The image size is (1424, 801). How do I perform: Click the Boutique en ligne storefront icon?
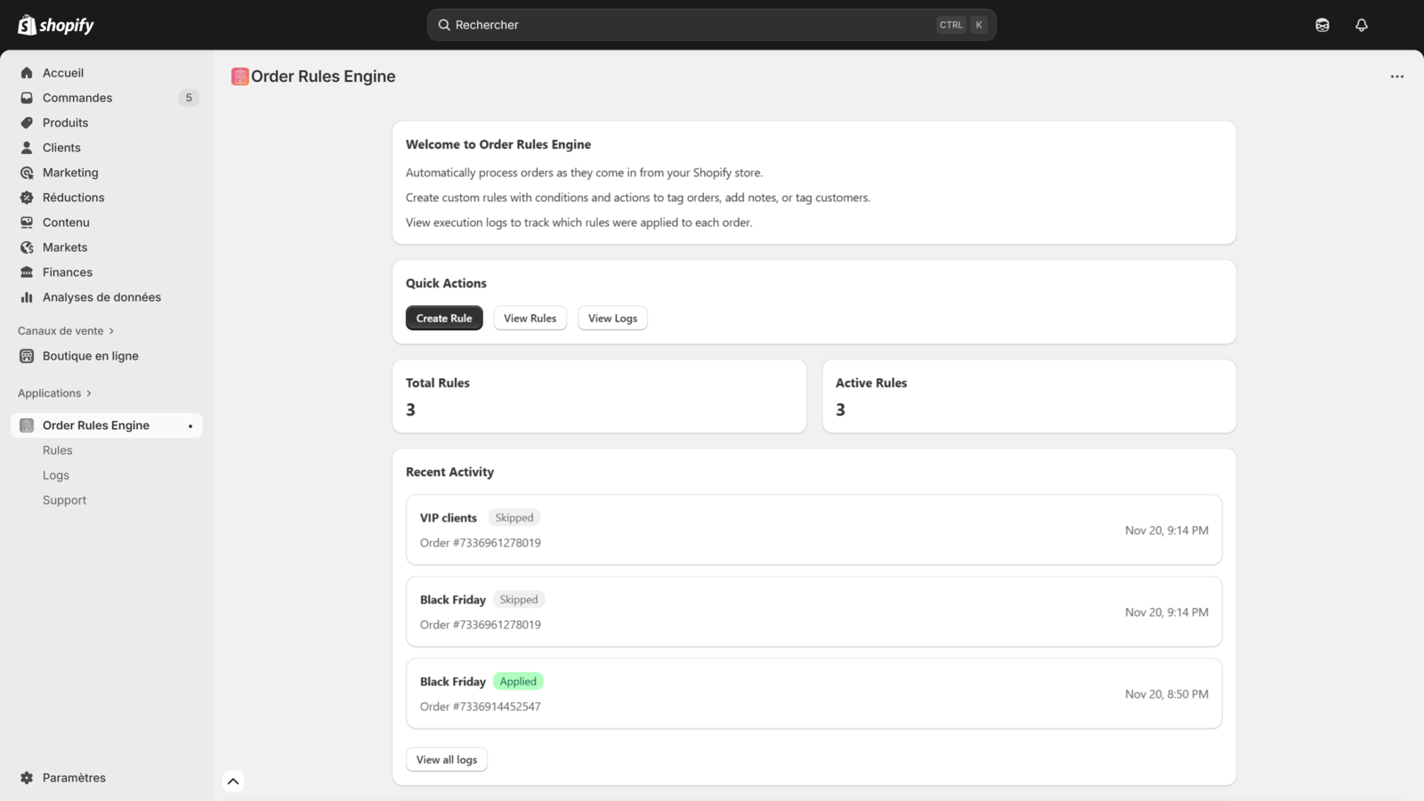point(27,355)
